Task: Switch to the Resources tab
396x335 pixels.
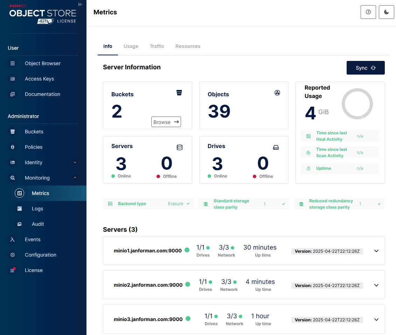Action: click(188, 46)
